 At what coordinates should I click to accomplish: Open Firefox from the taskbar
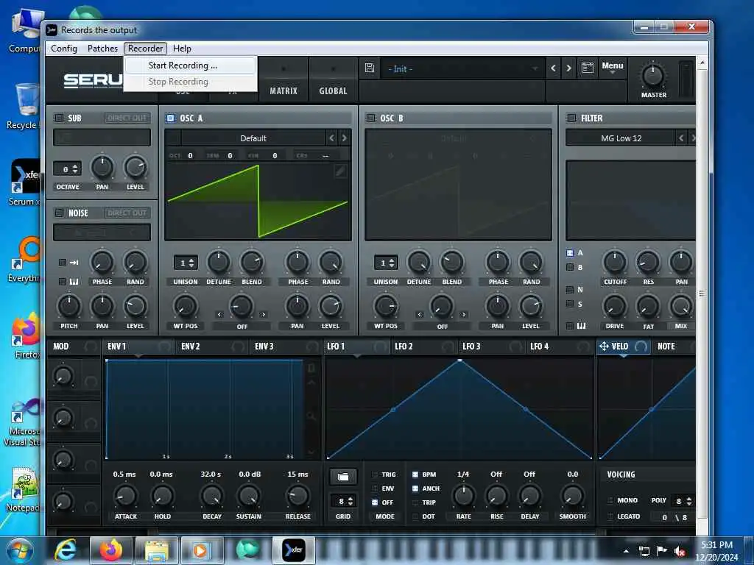pos(110,550)
